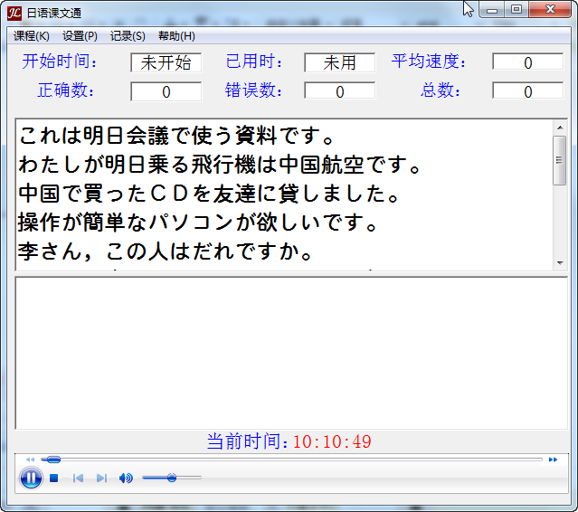Click the previous track button
Screen dimensions: 578x512
point(79,478)
